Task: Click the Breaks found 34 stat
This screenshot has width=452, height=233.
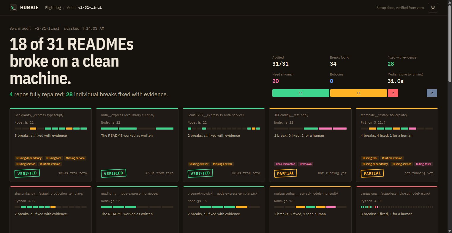Action: coord(339,61)
